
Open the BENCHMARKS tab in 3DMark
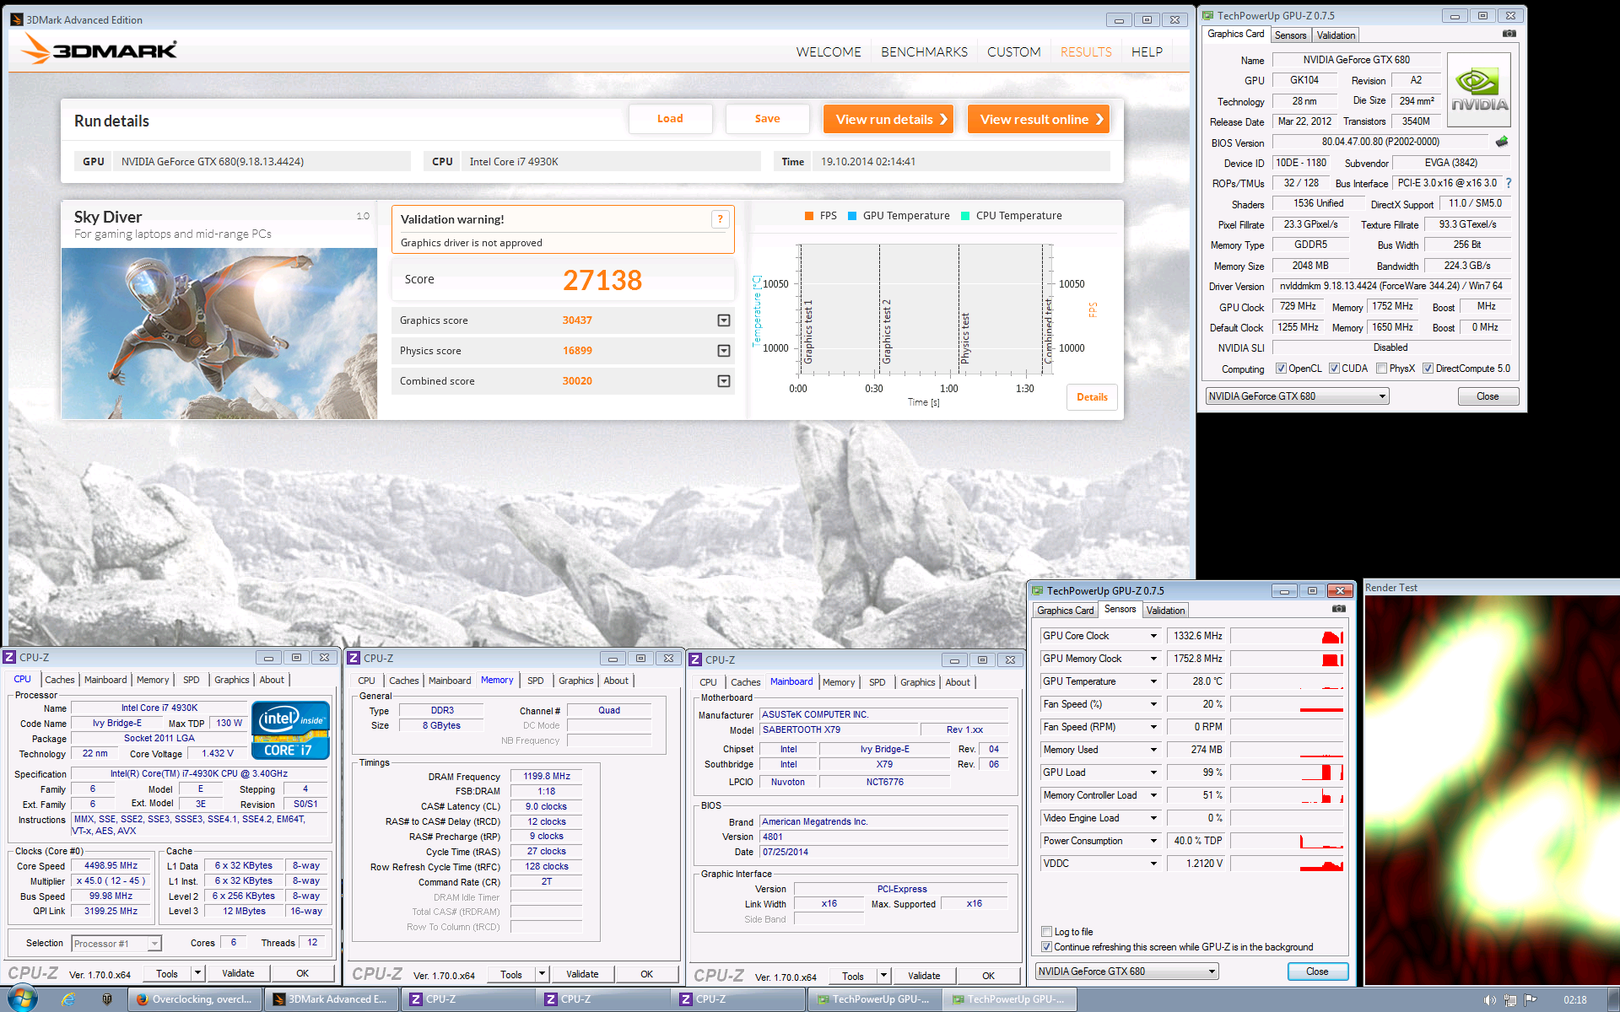(924, 52)
